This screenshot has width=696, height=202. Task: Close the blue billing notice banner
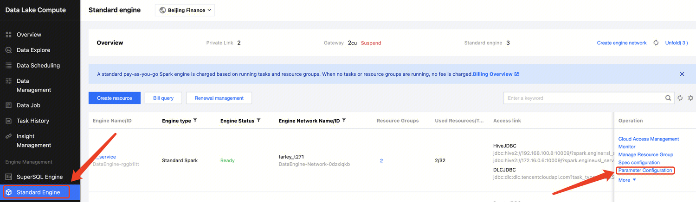(x=682, y=74)
